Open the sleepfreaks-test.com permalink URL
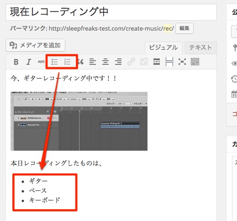 111,28
